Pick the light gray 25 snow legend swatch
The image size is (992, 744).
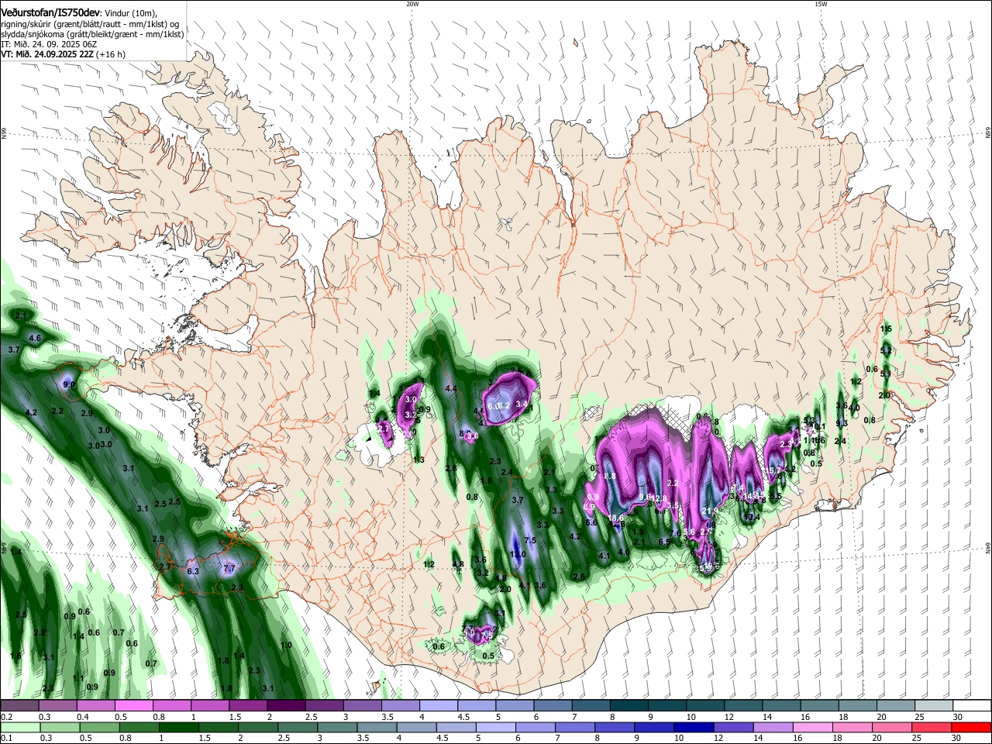tap(934, 706)
